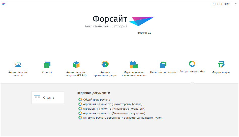Screen dimensions: 239x137
Task: Expand the REPOSITORY dropdown arrow
Action: 236,4
